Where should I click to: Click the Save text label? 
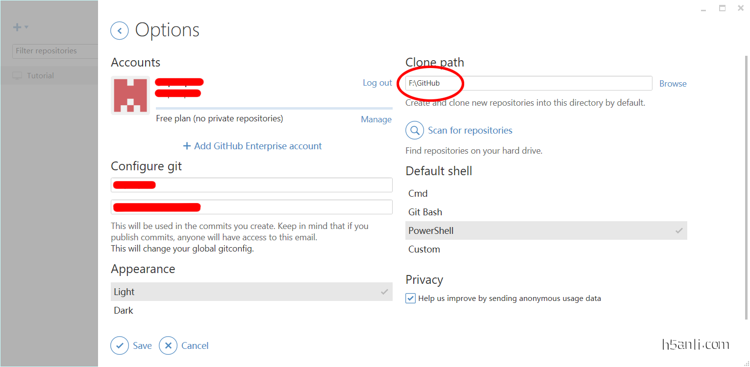pos(142,345)
